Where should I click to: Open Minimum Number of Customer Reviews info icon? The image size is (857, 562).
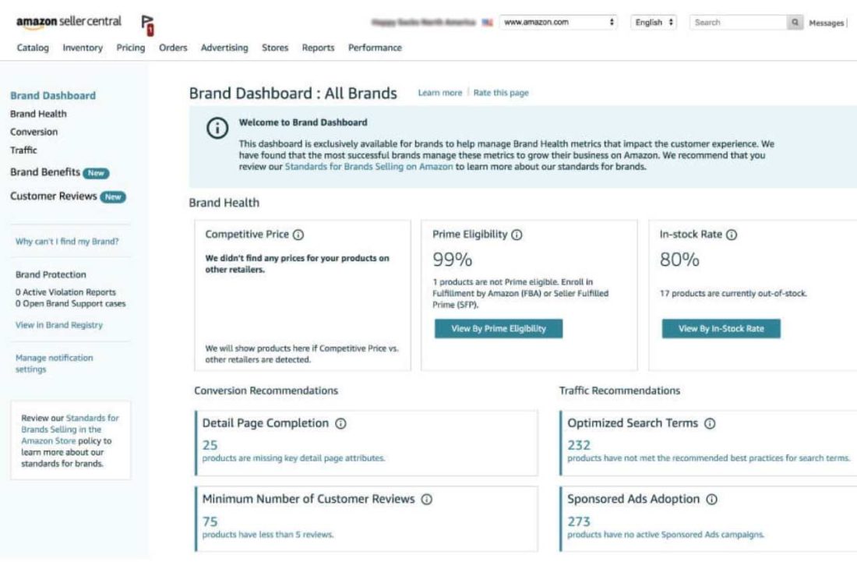pyautogui.click(x=427, y=499)
